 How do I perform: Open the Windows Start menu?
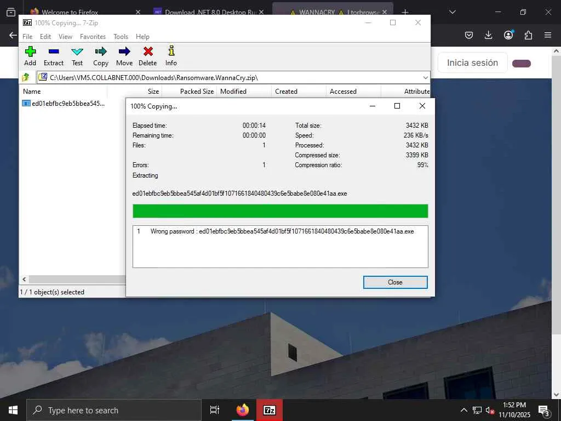13,410
